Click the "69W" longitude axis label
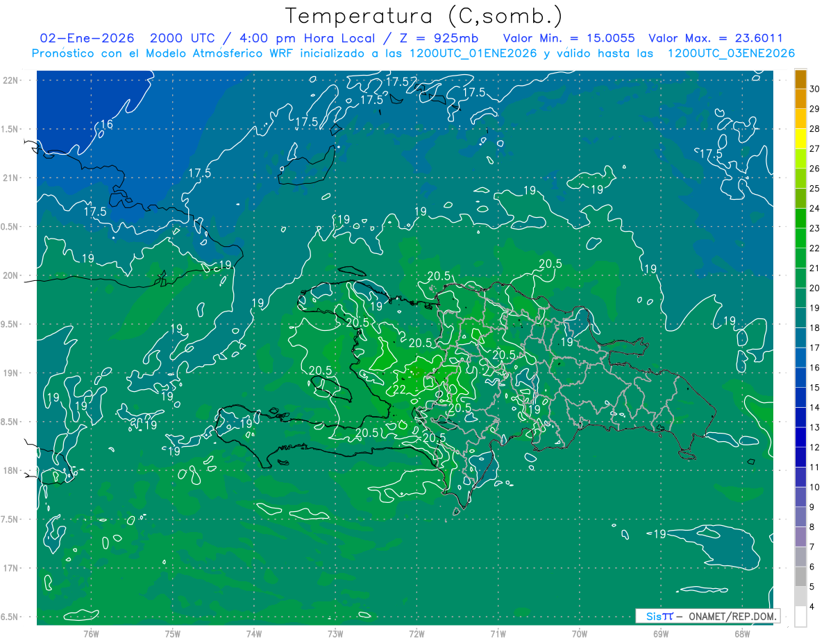 coord(661,633)
